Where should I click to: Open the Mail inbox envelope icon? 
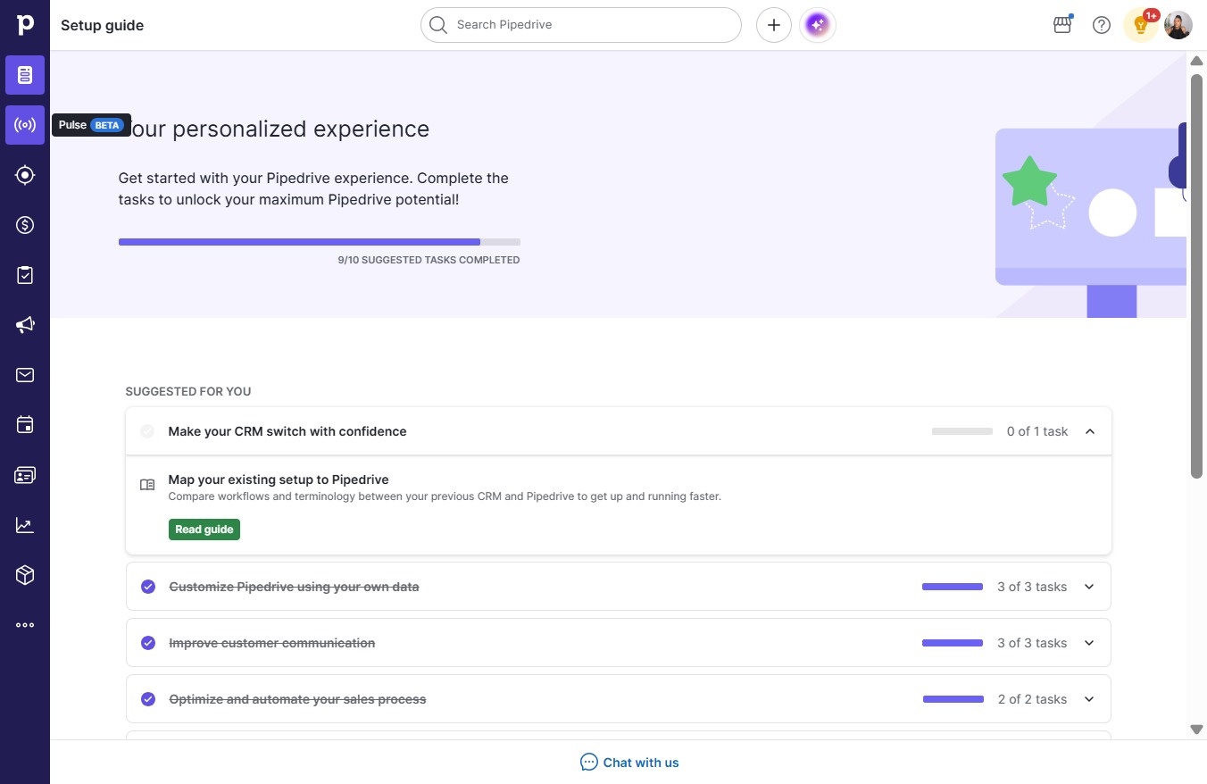click(25, 375)
